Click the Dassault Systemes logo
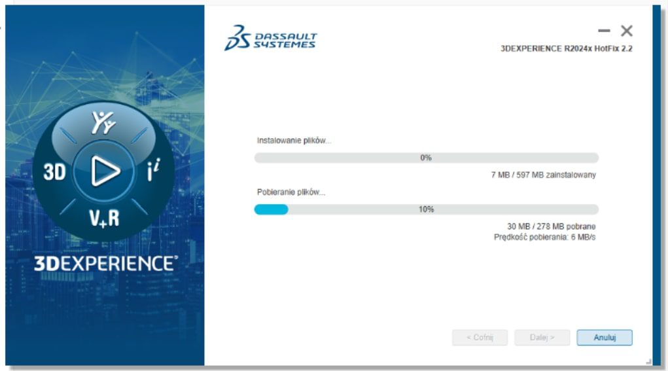 coord(270,38)
